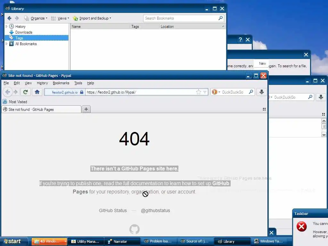Click scrollbar up arrow in background window

324,121
